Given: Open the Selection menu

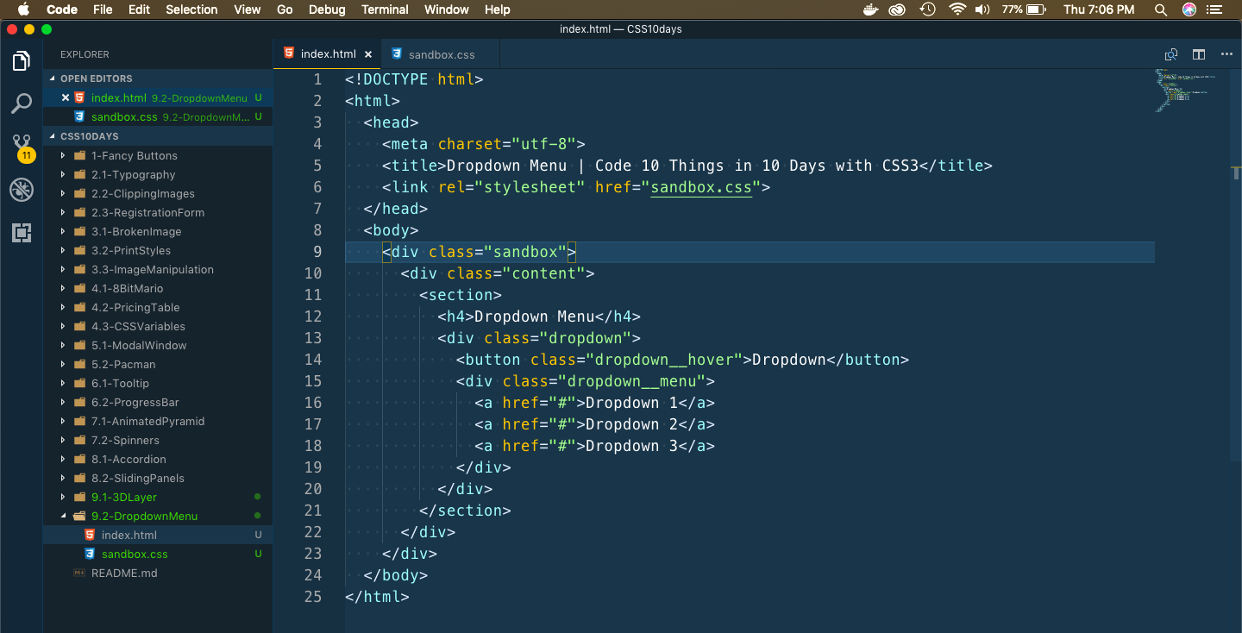Looking at the screenshot, I should coord(191,9).
